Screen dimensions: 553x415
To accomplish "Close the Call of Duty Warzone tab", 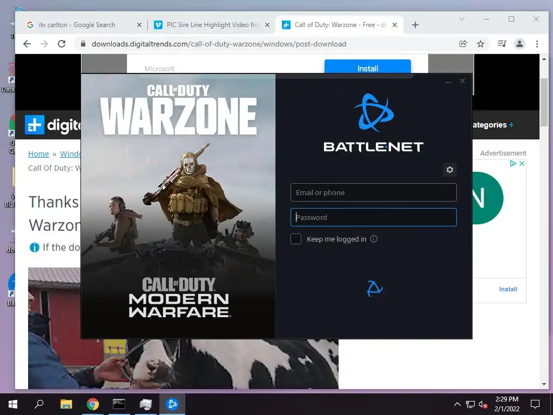I will [395, 25].
